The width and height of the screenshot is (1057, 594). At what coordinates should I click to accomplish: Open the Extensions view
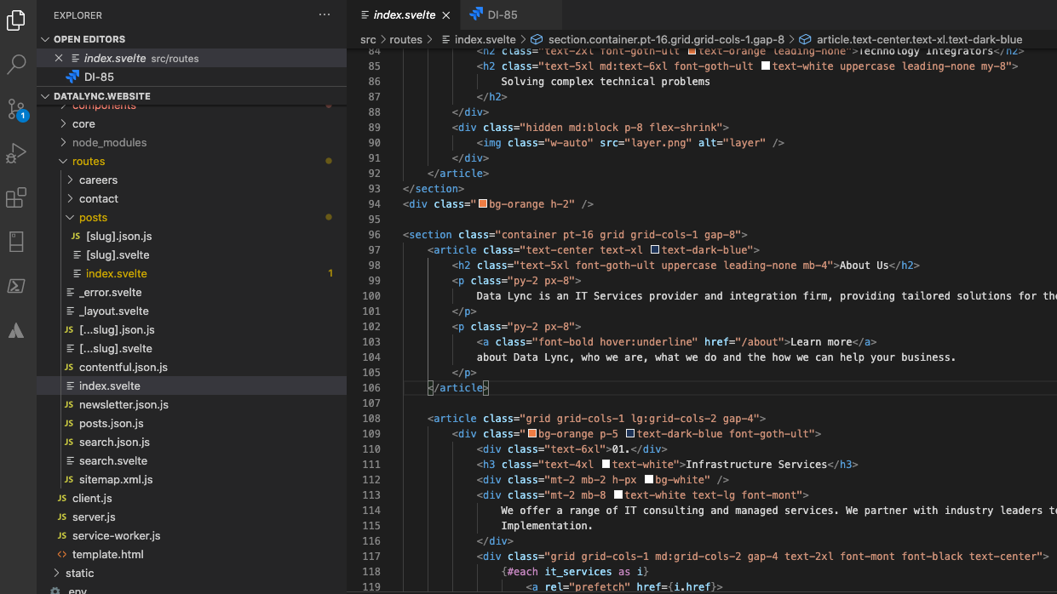[x=16, y=197]
